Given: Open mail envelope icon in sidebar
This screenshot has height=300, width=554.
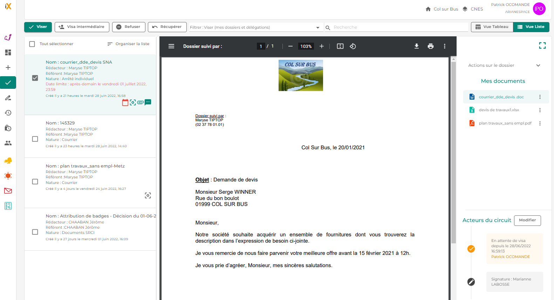Looking at the screenshot, I should (8, 191).
